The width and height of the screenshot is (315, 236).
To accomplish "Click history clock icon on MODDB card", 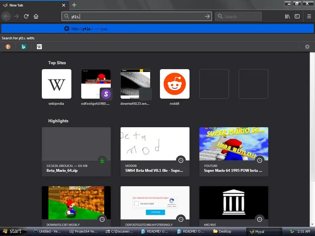I will (x=181, y=160).
